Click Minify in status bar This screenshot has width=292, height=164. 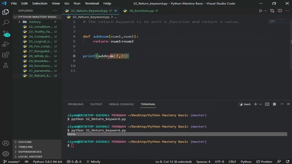[94, 162]
